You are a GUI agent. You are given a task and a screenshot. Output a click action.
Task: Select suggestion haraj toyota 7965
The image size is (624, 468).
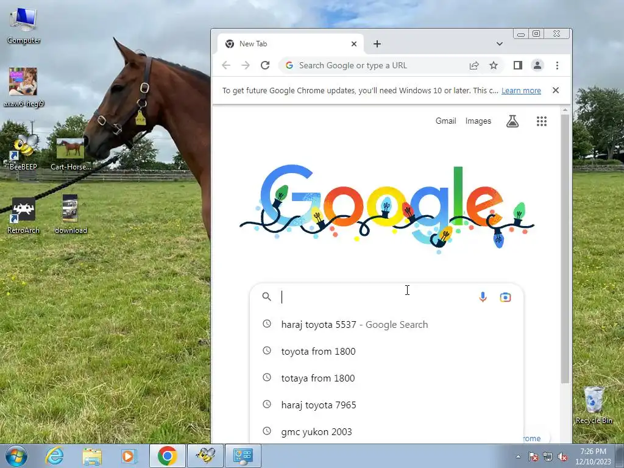(386, 405)
